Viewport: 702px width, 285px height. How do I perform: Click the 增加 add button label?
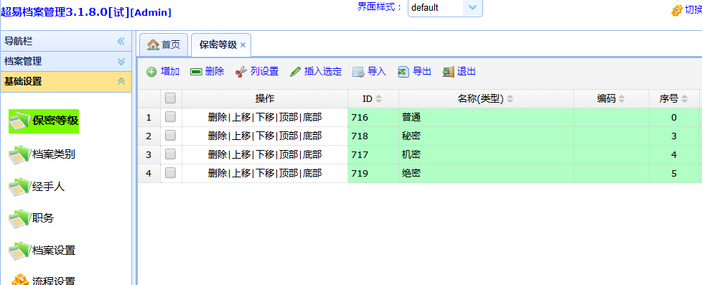coord(170,72)
